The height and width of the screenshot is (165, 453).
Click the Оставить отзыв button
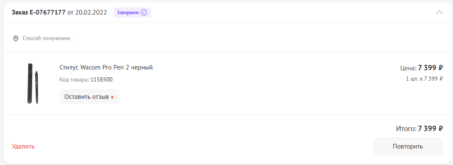[90, 97]
